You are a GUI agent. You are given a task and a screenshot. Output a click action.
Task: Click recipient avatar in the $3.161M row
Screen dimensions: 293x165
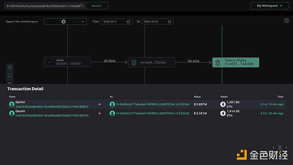(x=112, y=113)
